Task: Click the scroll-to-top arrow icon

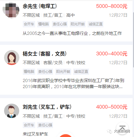Action: point(122,128)
